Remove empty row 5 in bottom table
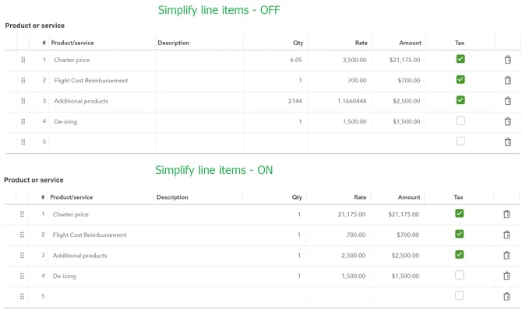 coord(506,297)
